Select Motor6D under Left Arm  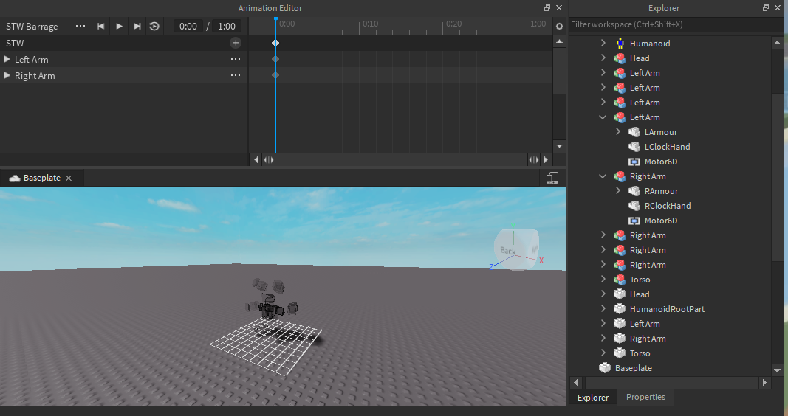(661, 161)
